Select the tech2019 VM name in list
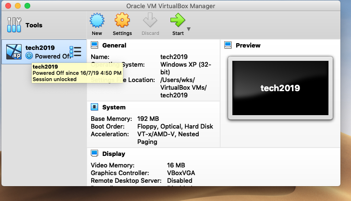 click(x=40, y=47)
